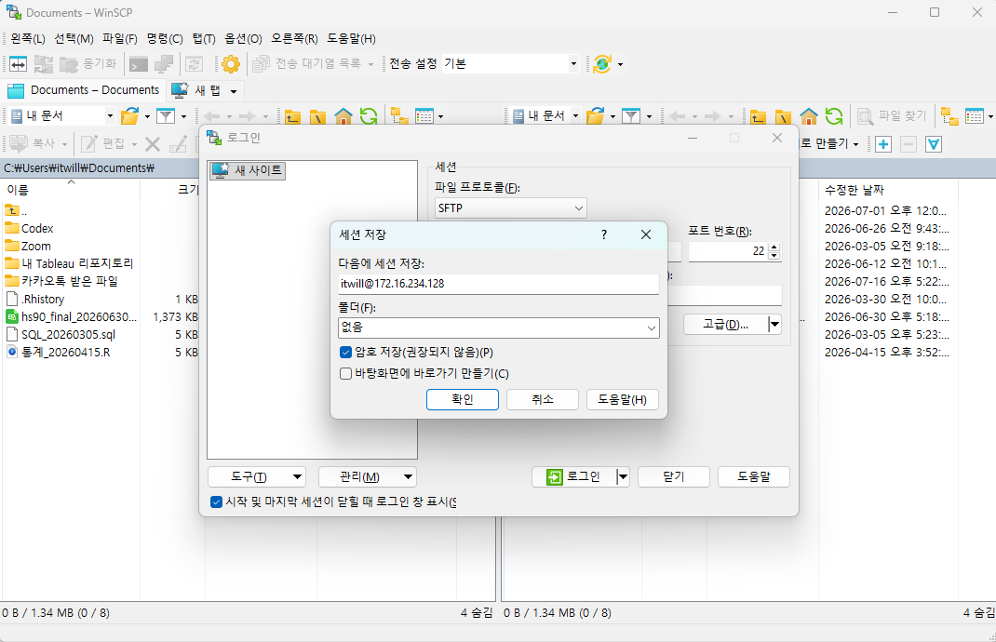The height and width of the screenshot is (642, 996).
Task: Expand the 관리 button dropdown
Action: point(409,477)
